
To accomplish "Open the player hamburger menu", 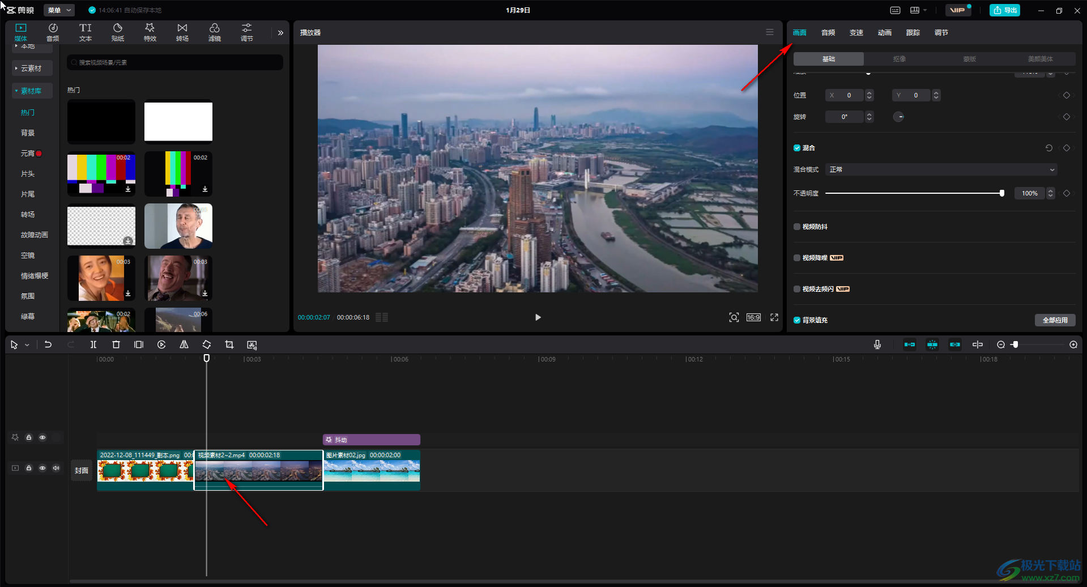I will [x=770, y=32].
